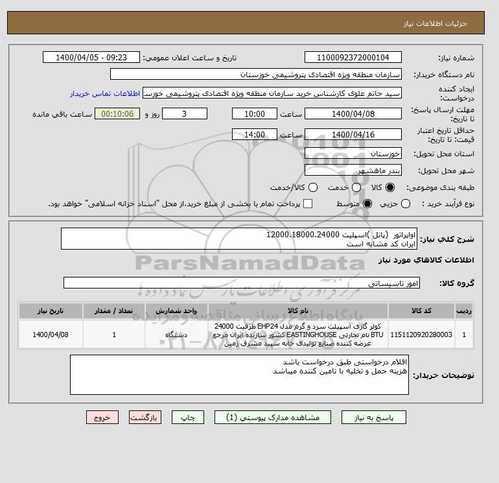Screen dimensions: 499x483
Task: Click the واحد شمارش column header
Action: coord(177,311)
